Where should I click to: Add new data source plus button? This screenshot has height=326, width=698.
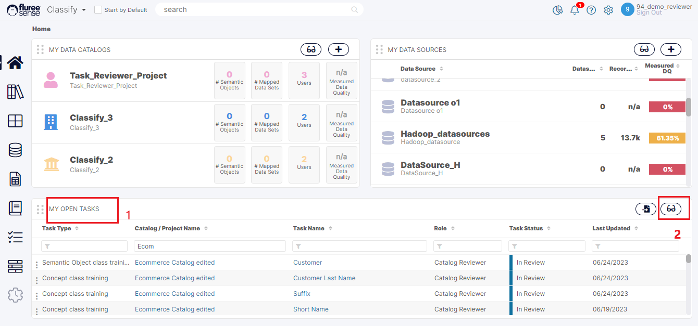[671, 49]
